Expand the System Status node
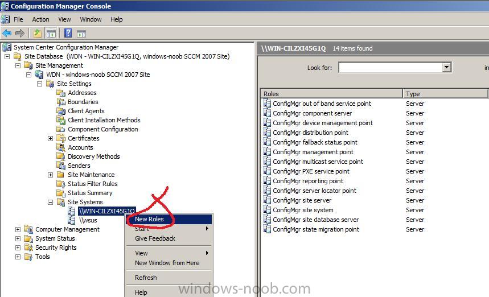Image resolution: width=489 pixels, height=297 pixels. 18,239
